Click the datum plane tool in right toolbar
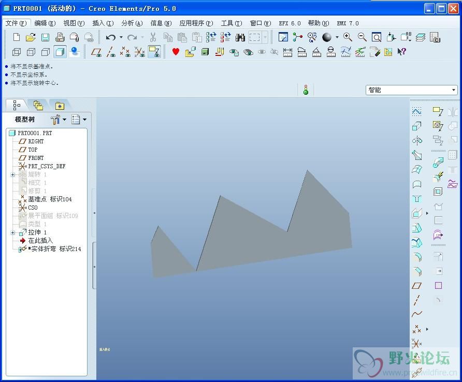462x382 pixels. pos(416,285)
